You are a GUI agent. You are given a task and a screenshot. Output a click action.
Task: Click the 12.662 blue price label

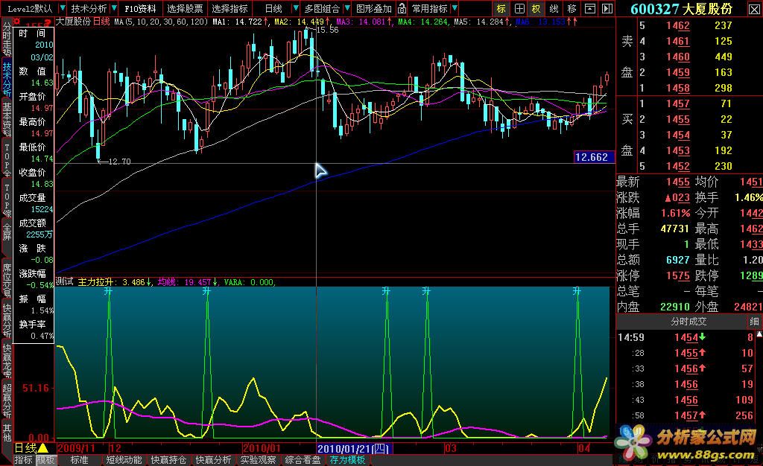point(592,157)
